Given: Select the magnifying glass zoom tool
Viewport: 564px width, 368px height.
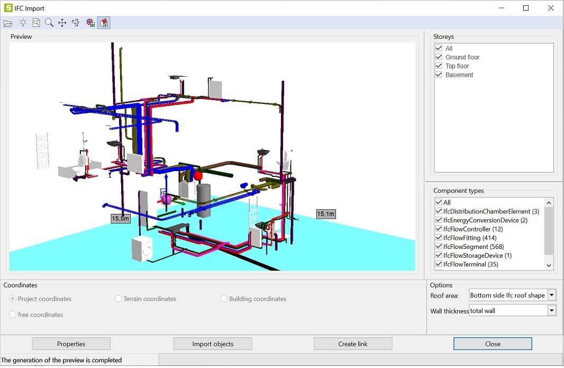Looking at the screenshot, I should click(x=49, y=23).
